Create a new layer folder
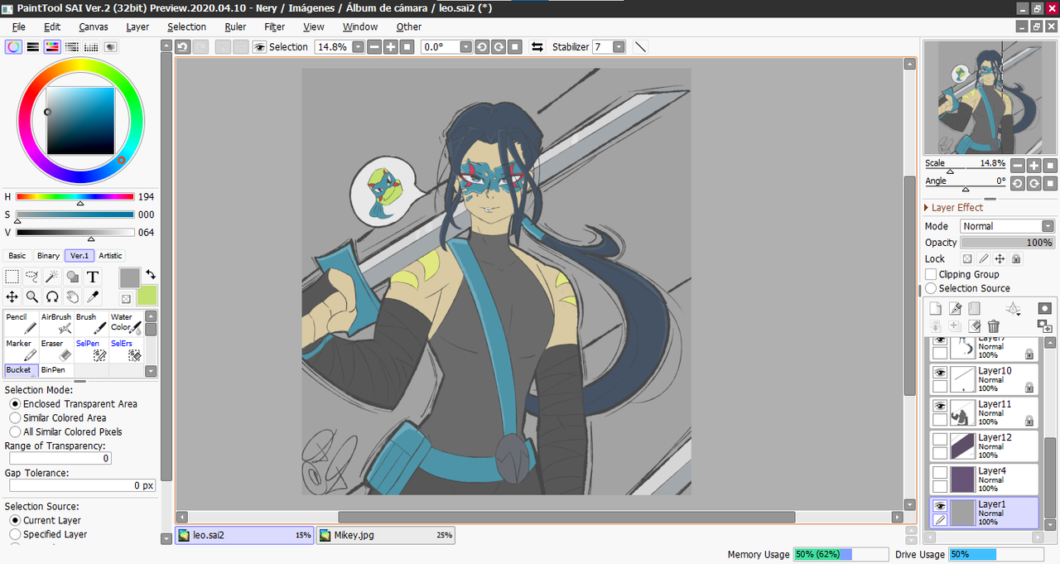This screenshot has height=564, width=1060. (974, 309)
